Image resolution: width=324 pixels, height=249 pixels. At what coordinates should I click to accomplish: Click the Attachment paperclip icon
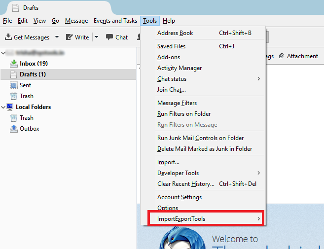pos(281,56)
